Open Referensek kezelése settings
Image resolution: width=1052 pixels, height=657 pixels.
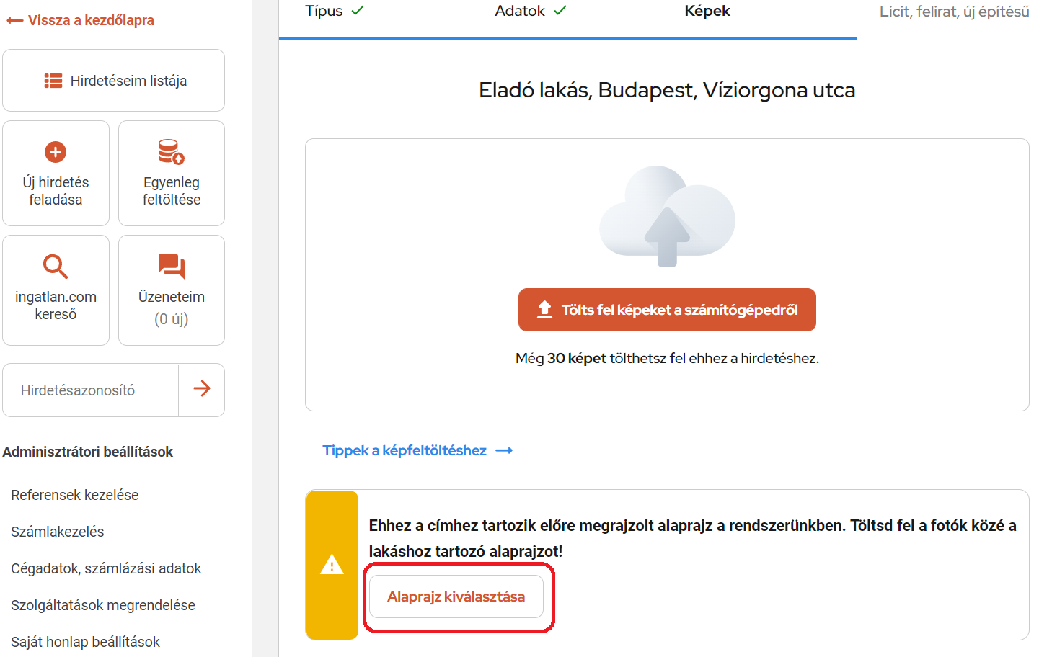(75, 495)
